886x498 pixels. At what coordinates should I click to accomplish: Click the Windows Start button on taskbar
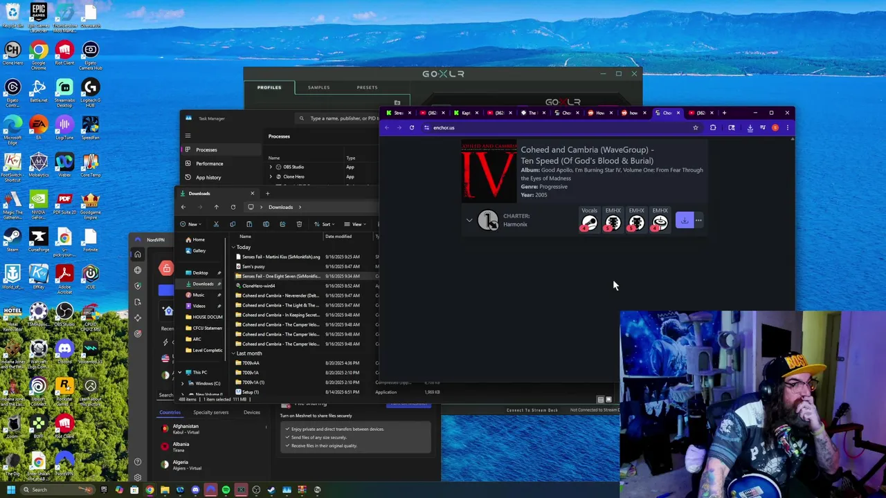[10, 490]
